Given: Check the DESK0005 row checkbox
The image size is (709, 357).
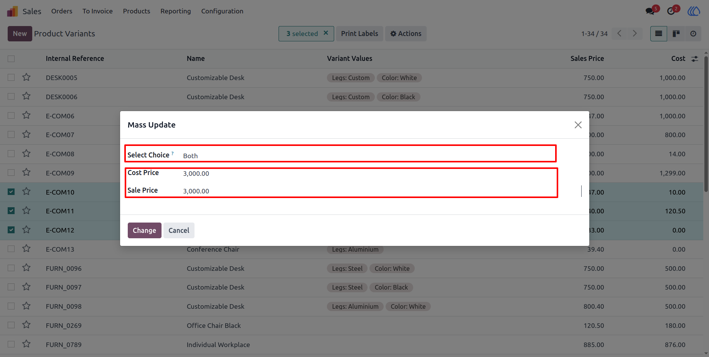Looking at the screenshot, I should point(11,77).
